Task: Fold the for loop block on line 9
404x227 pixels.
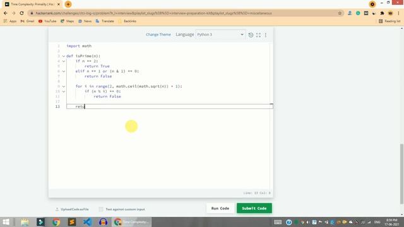Action: (64, 86)
